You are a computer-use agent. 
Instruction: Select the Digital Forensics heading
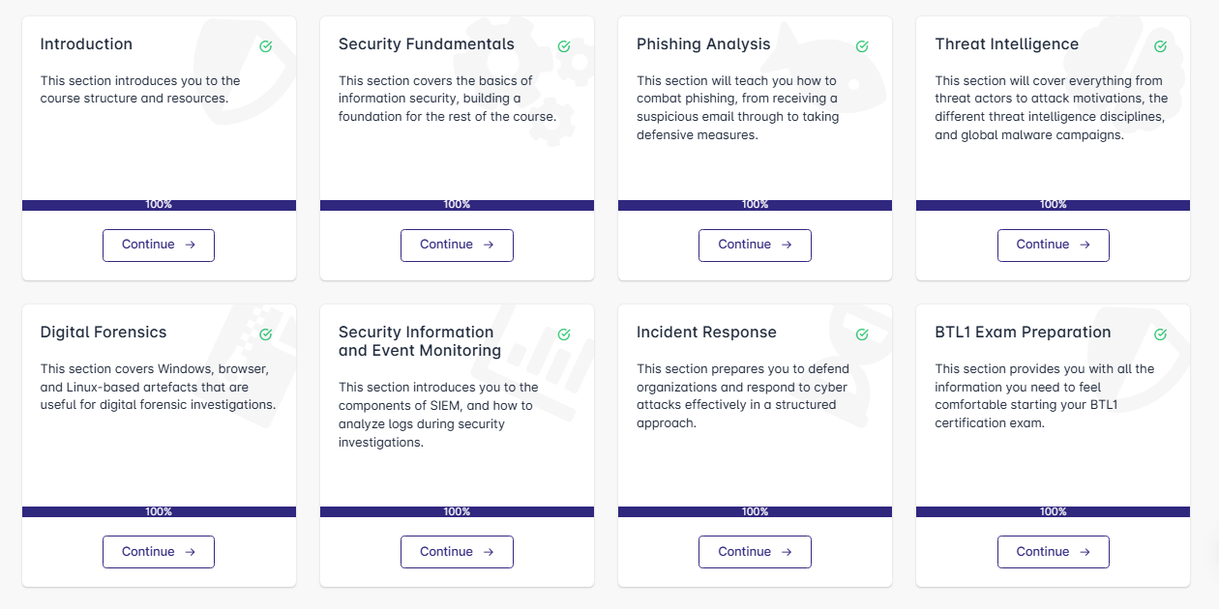pyautogui.click(x=104, y=333)
